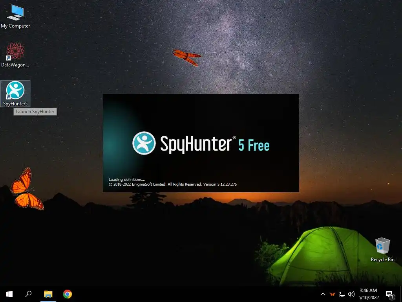Open the volume speaker tray icon
Viewport: 402px width, 302px height.
(x=351, y=294)
